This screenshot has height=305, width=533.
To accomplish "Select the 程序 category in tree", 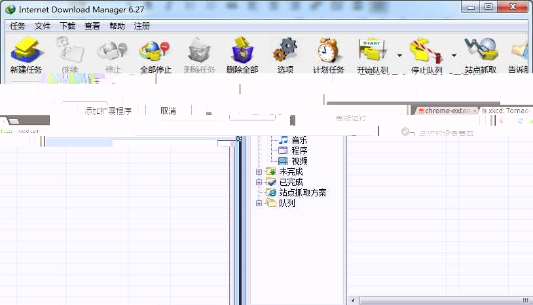I will tap(299, 151).
